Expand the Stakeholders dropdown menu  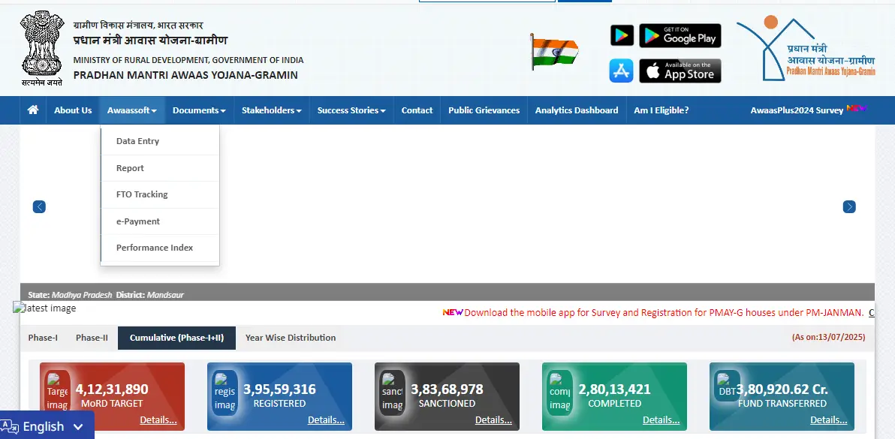click(272, 110)
